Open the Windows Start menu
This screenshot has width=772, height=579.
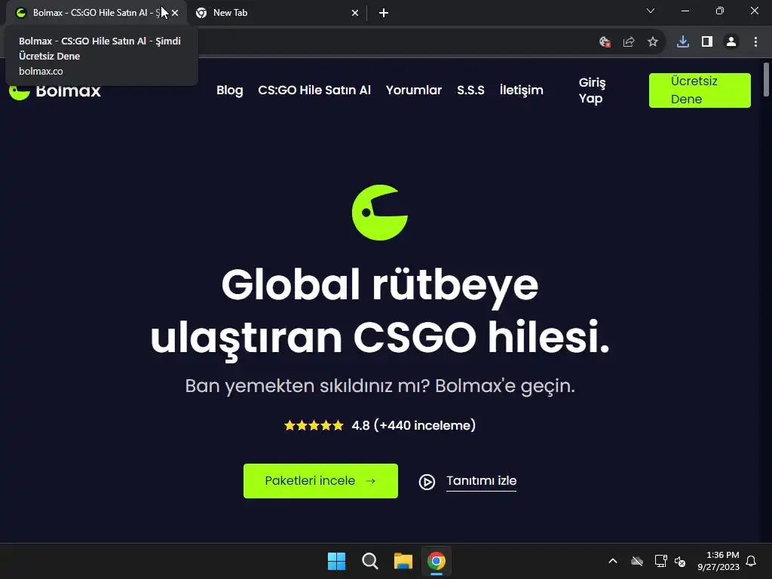[x=337, y=561]
